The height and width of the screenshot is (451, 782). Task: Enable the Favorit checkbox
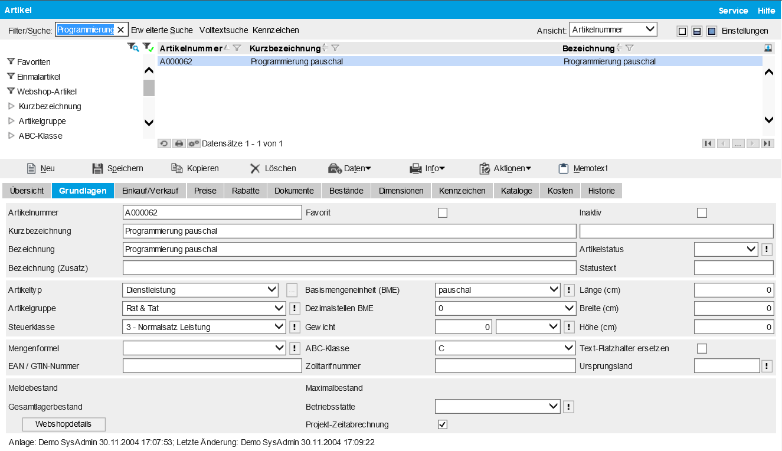click(x=443, y=213)
